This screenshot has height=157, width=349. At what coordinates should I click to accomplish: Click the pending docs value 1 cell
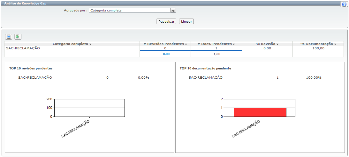(x=216, y=48)
